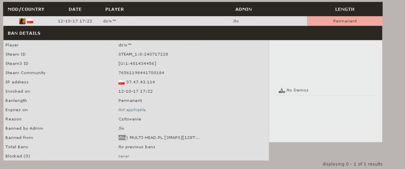Click the Steam3 ID [U:1:481434456] value
Screen dimensions: 405x169
tap(137, 63)
